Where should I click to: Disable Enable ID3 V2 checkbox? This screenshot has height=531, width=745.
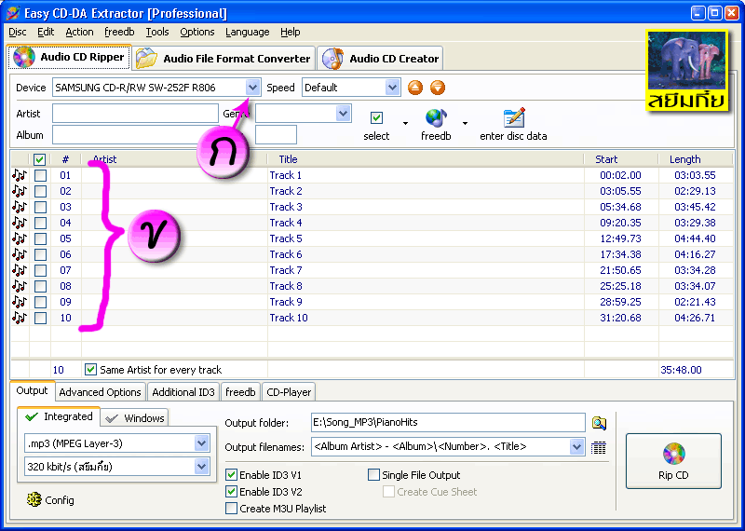(x=231, y=492)
